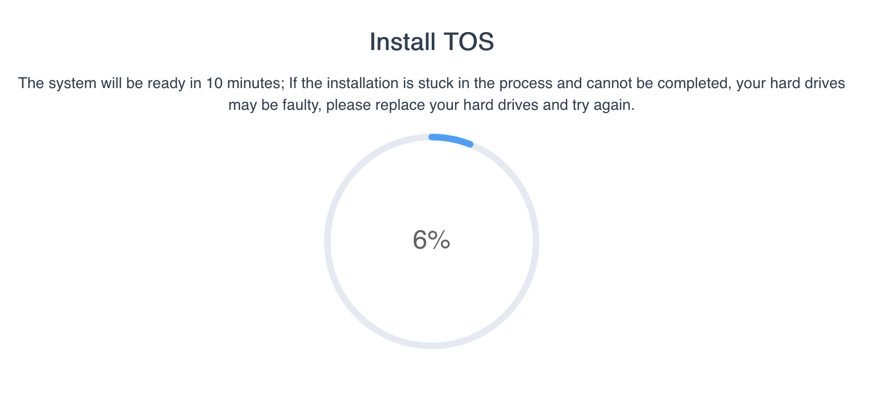Click the word TOS in the title
883x397 pixels.
pos(469,42)
